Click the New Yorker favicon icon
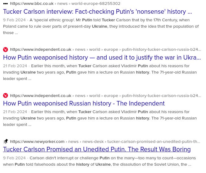 click(5, 142)
